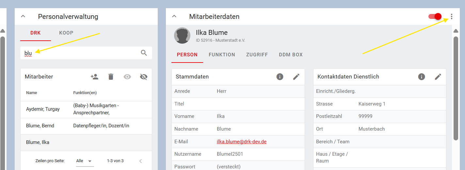Open Kontaktdaten Dienstlich info icon
This screenshot has height=170, width=465.
(422, 77)
